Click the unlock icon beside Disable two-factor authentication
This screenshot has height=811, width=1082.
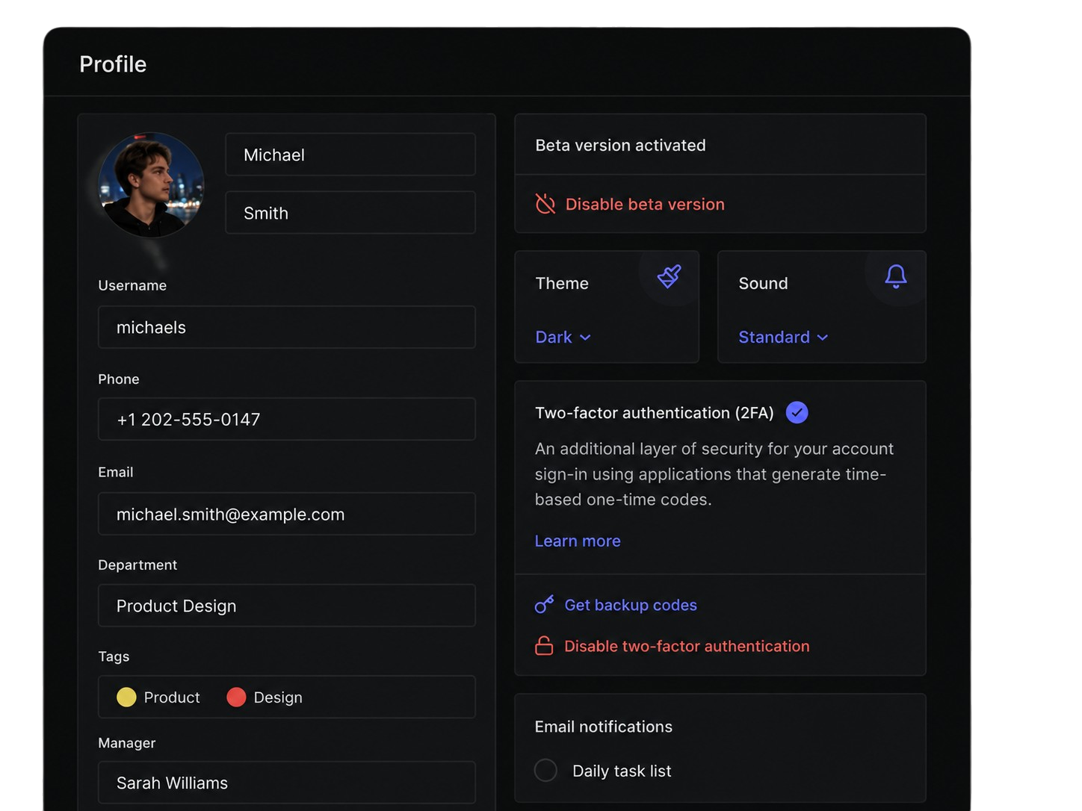[x=544, y=645]
